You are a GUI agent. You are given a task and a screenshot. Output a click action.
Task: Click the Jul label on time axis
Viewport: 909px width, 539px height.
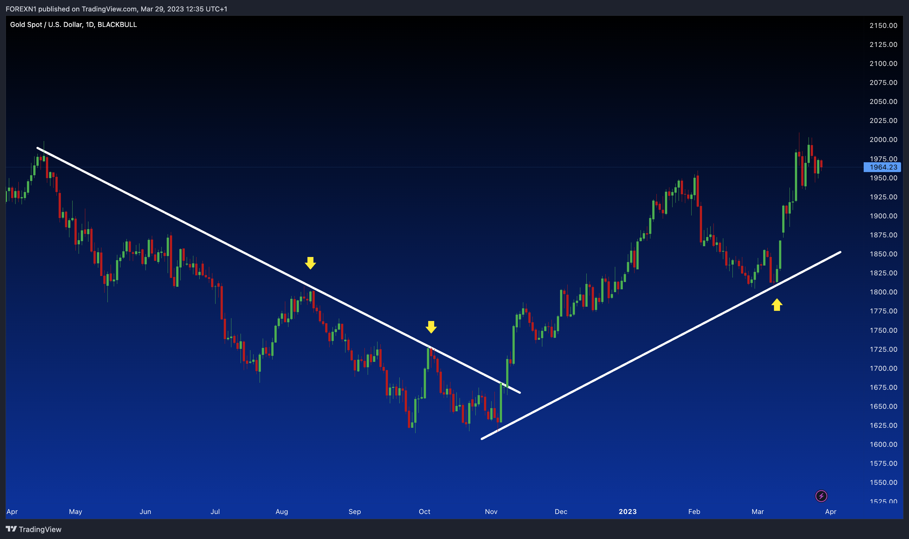(215, 511)
